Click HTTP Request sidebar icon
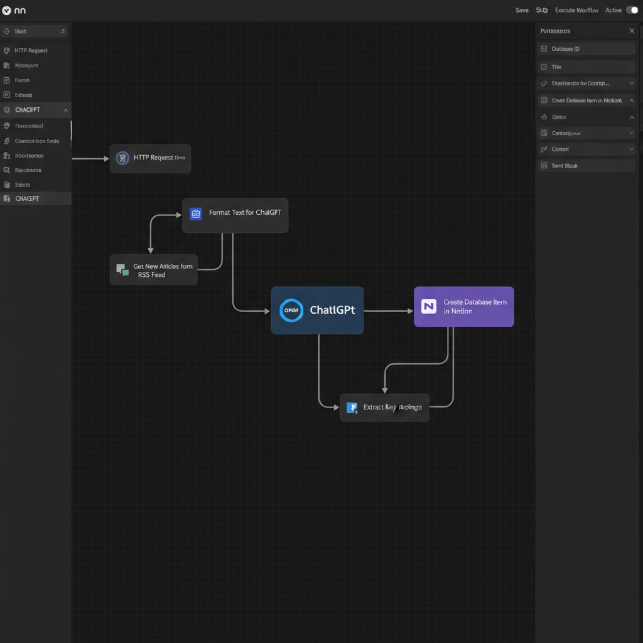This screenshot has width=643, height=643. [6, 50]
